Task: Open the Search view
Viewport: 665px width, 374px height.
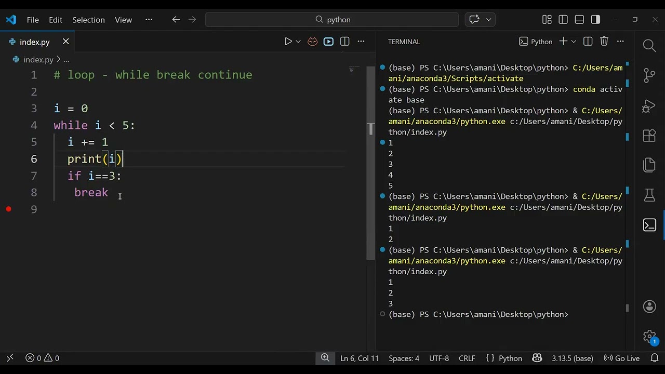Action: pyautogui.click(x=649, y=46)
